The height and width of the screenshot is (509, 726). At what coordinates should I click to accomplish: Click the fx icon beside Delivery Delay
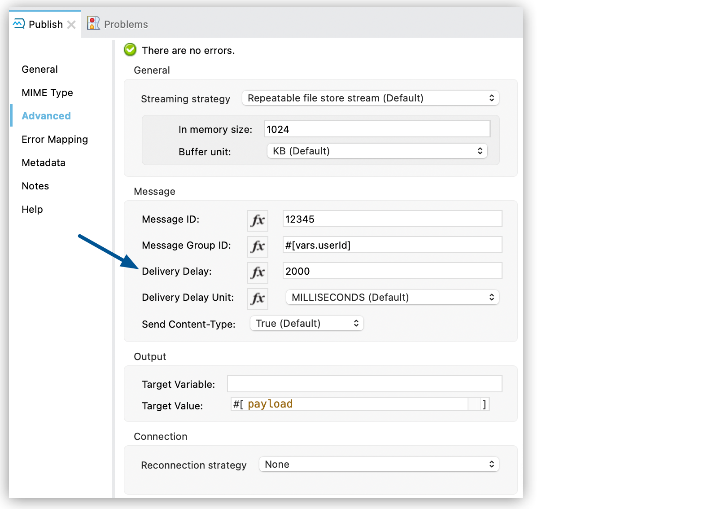click(x=257, y=272)
